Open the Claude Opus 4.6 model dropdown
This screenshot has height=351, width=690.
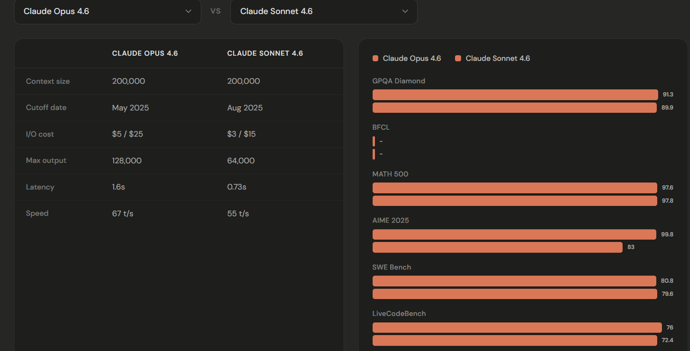tap(108, 11)
